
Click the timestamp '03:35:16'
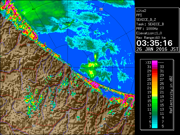tap(154, 43)
